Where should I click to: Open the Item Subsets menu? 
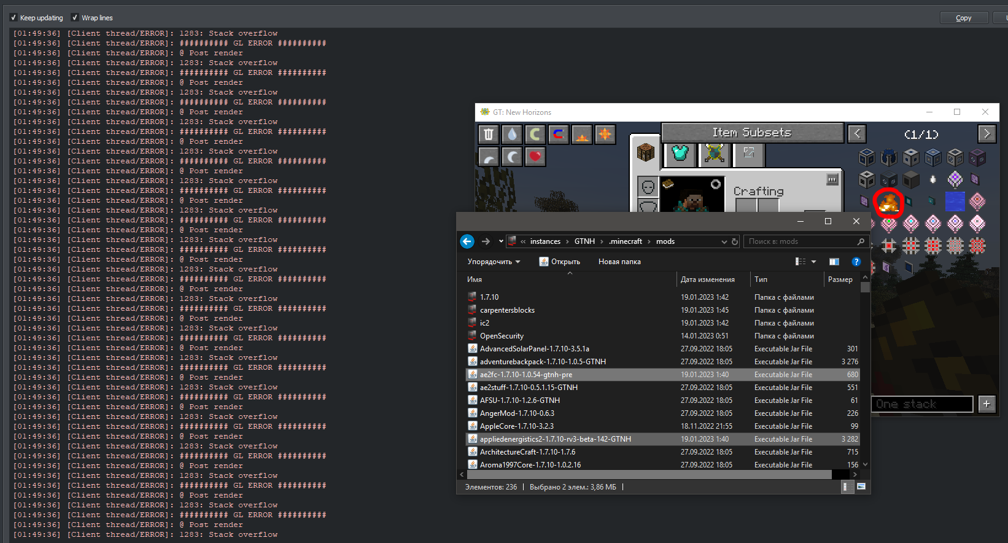[752, 133]
